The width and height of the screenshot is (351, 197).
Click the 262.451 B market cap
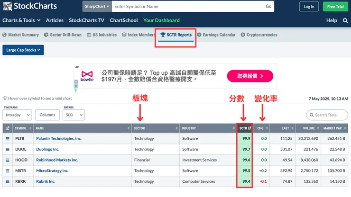coord(336,139)
